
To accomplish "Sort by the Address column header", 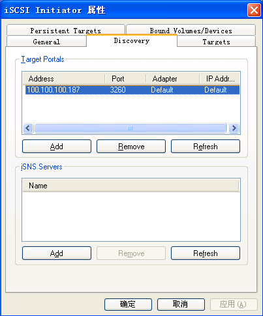I will tap(64, 79).
